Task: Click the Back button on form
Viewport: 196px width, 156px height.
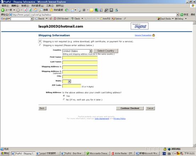Action: [x=42, y=108]
